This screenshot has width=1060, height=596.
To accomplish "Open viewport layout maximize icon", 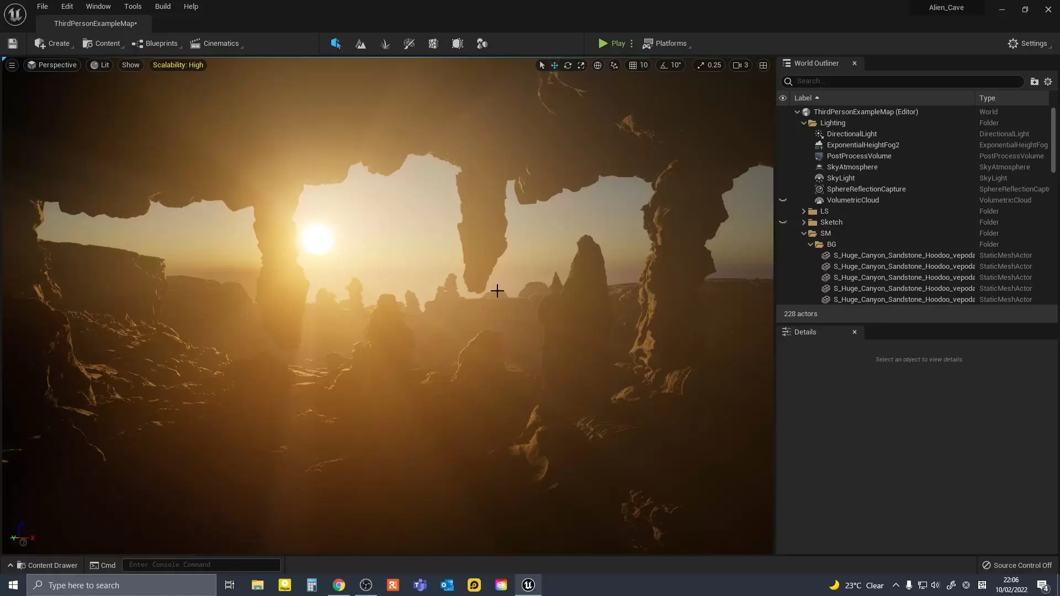I will pyautogui.click(x=763, y=65).
